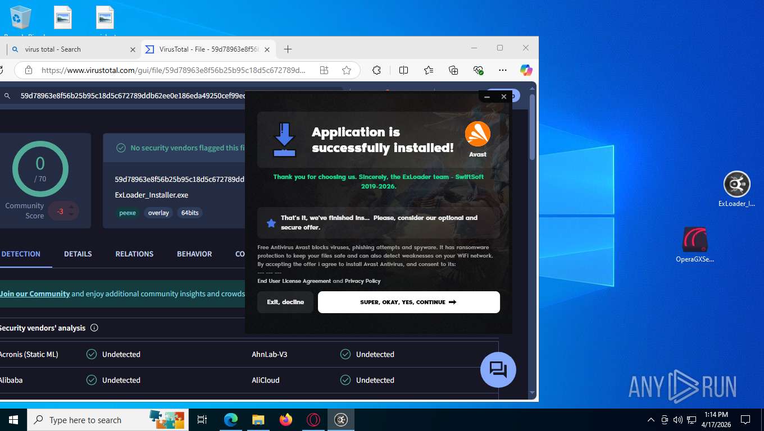Click the app-available icon in address bar
764x431 pixels.
click(x=324, y=70)
